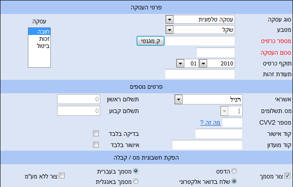Screen dimensions: 293x187
Task: Click the CVV2 number input field
Action: [232, 122]
